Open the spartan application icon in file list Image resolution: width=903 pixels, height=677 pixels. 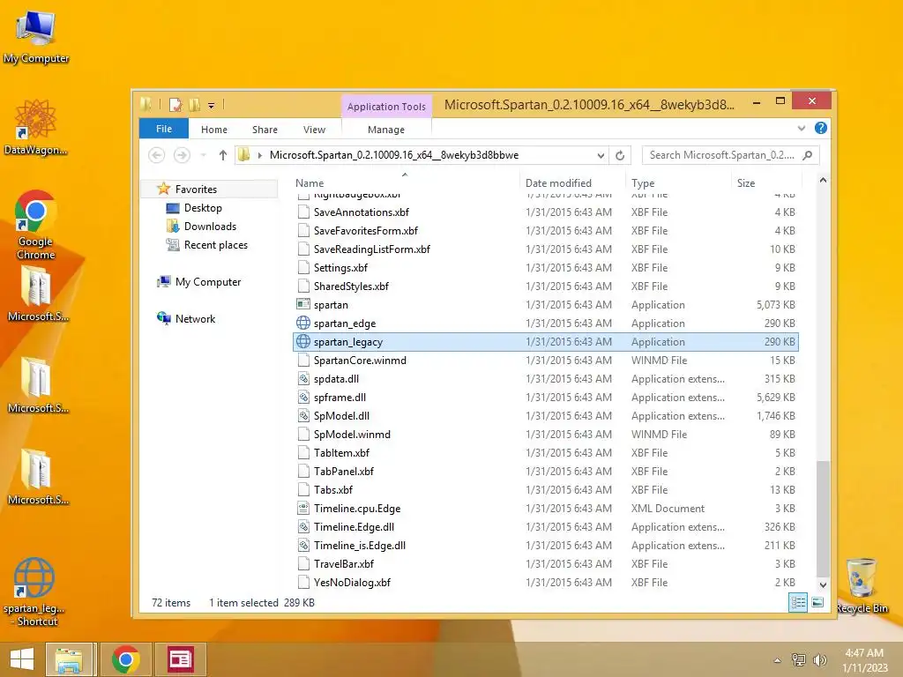tap(303, 304)
